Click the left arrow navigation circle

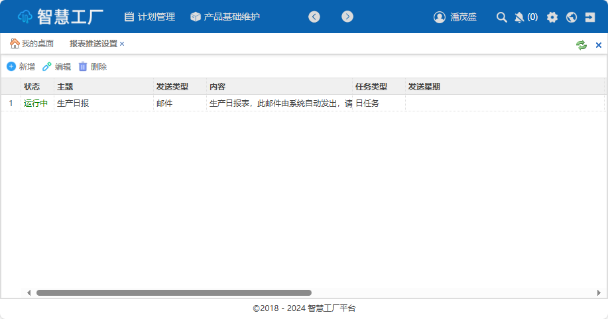[x=314, y=17]
